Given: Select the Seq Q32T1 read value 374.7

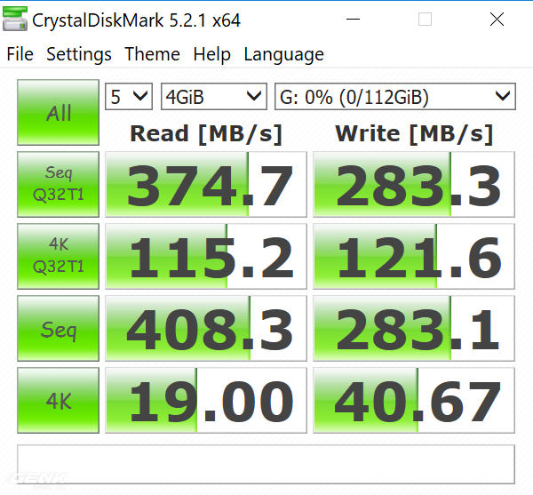Looking at the screenshot, I should tap(206, 184).
